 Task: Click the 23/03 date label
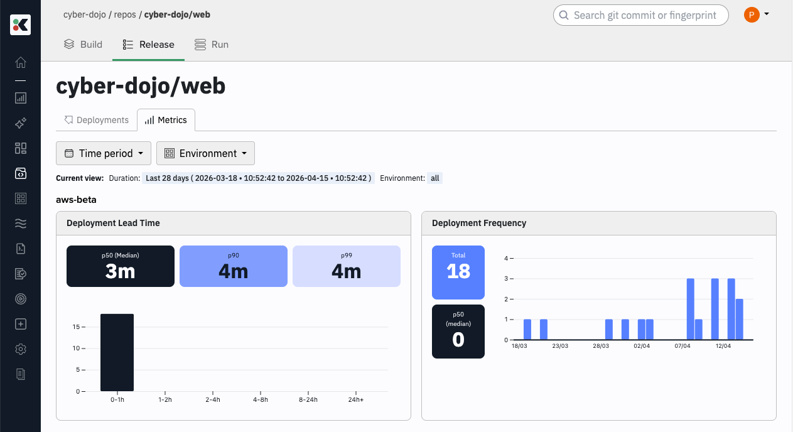coord(560,346)
